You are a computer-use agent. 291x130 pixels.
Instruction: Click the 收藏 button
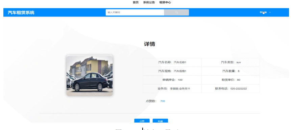pyautogui.click(x=160, y=121)
